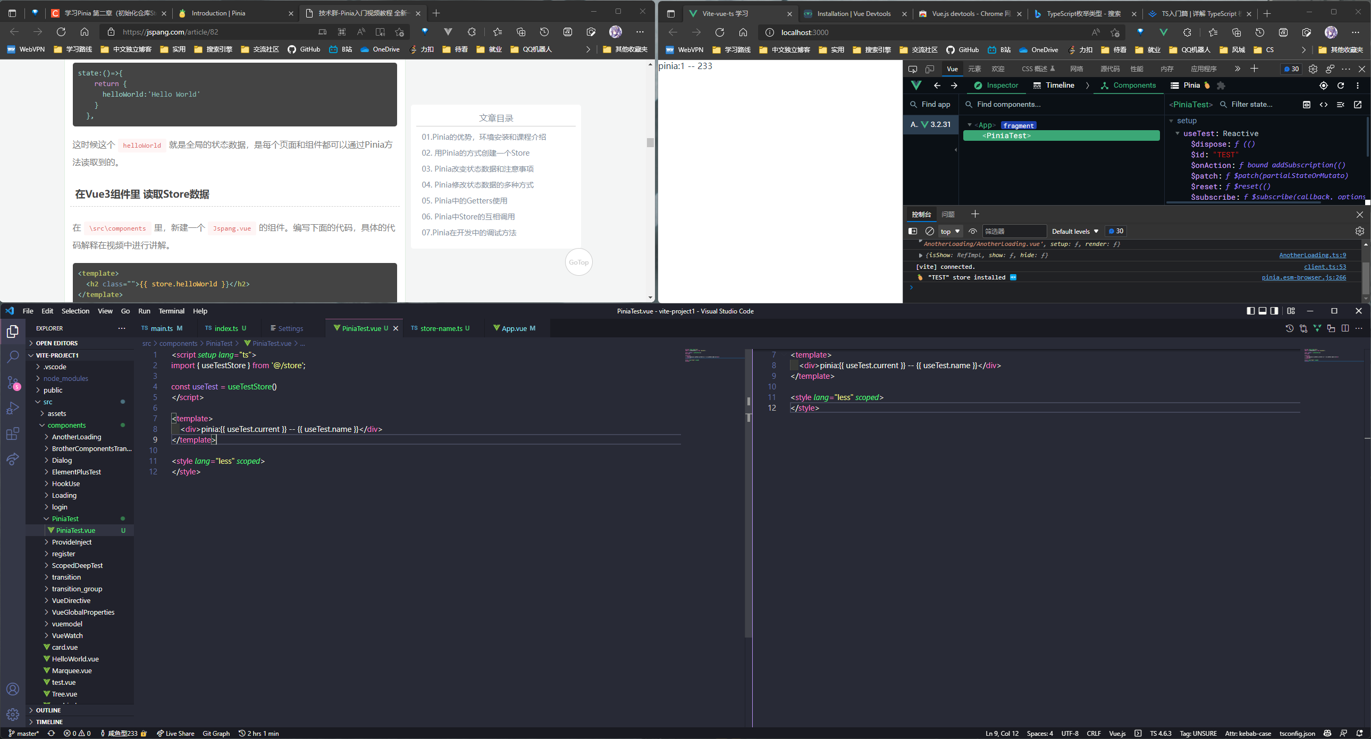This screenshot has width=1371, height=739.
Task: Click inspect DOM code-brackets icon in Vue Devtools
Action: pyautogui.click(x=1324, y=104)
